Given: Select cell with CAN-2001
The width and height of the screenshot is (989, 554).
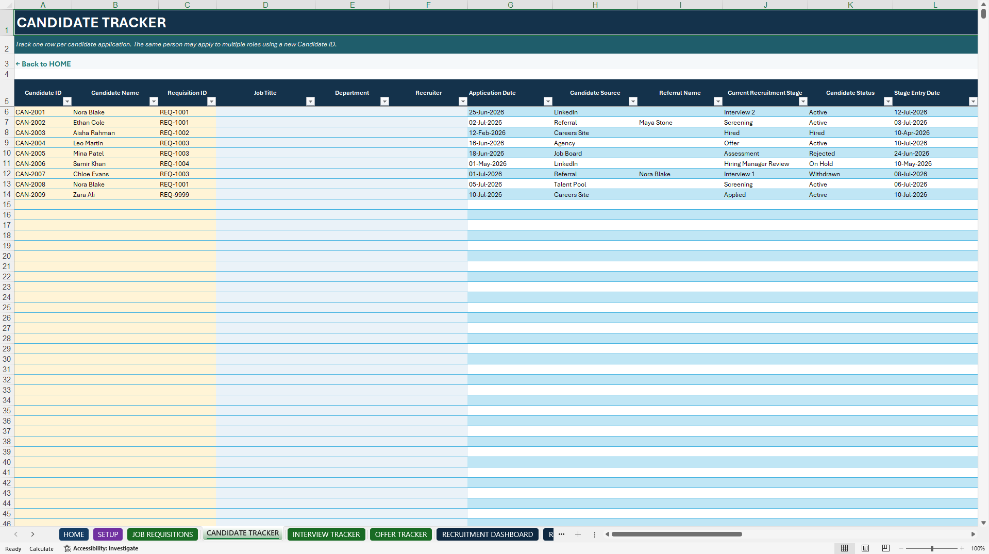Looking at the screenshot, I should click(43, 112).
